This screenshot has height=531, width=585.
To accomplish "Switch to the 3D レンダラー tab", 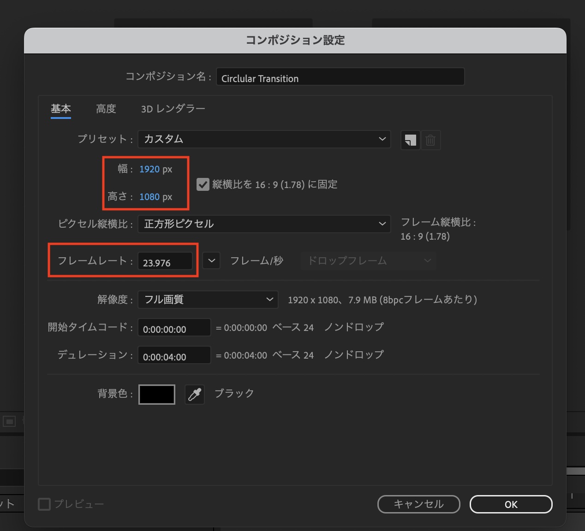I will [173, 109].
